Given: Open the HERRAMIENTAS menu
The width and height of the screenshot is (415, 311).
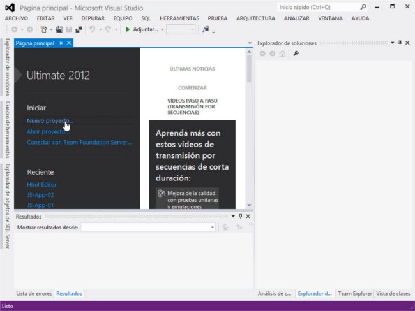Looking at the screenshot, I should [x=179, y=18].
